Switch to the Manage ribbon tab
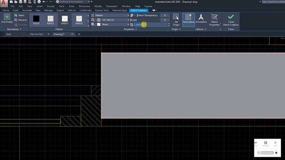This screenshot has height=160, width=285. (x=49, y=10)
